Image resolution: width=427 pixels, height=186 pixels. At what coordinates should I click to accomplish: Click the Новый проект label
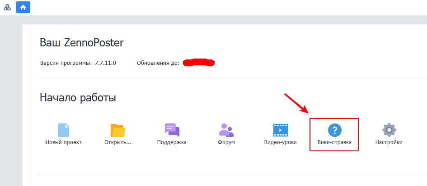[63, 142]
